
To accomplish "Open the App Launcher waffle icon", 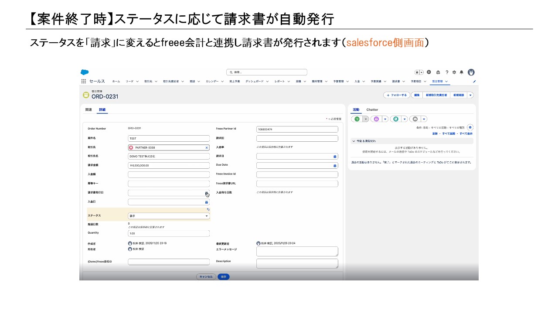I will point(83,81).
